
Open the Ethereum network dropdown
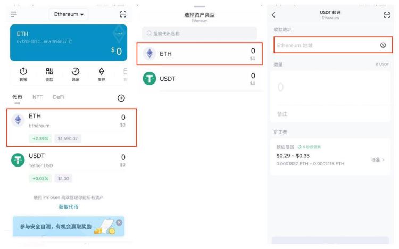pyautogui.click(x=69, y=14)
